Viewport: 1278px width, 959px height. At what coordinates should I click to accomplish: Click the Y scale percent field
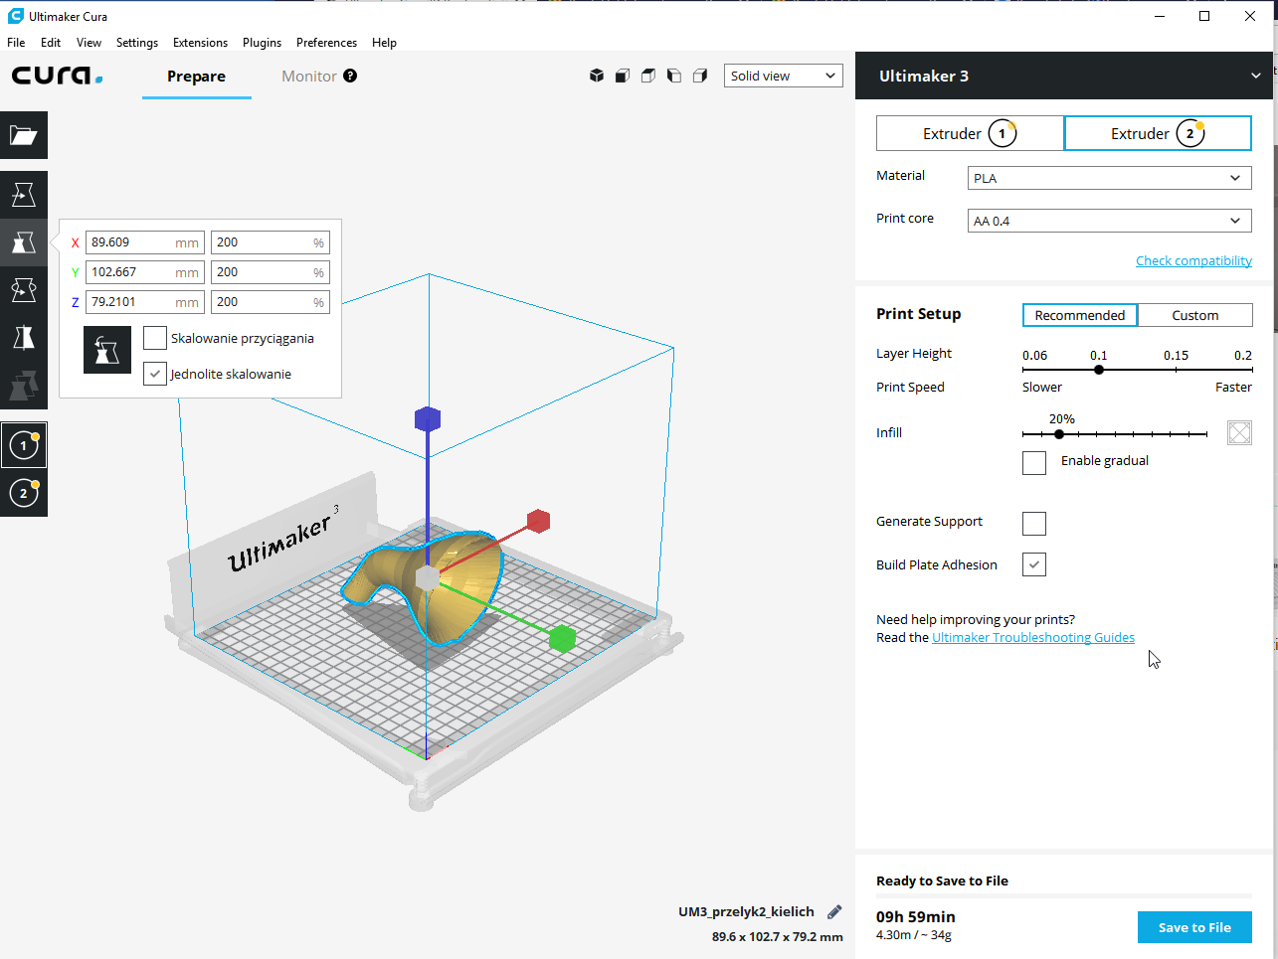coord(271,272)
